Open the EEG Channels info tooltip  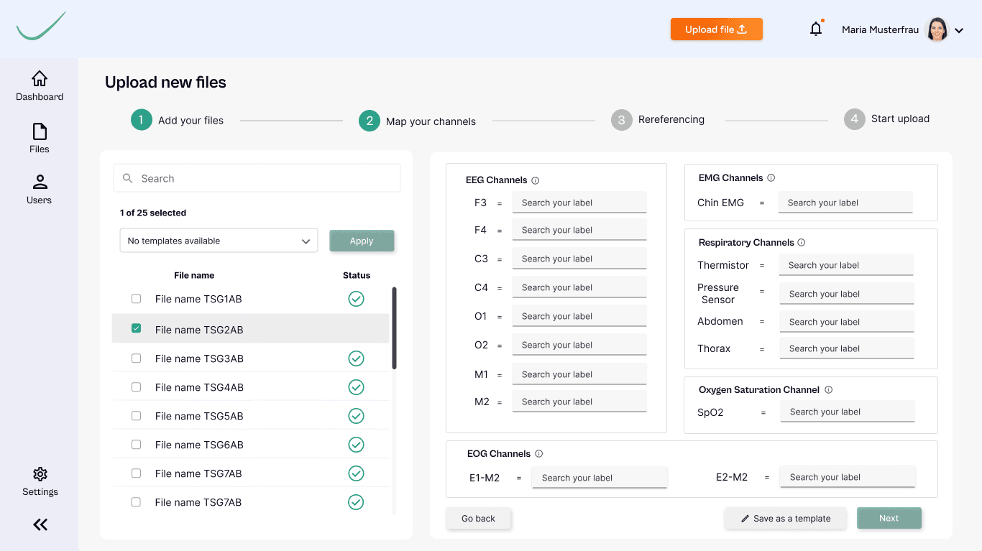(x=533, y=180)
